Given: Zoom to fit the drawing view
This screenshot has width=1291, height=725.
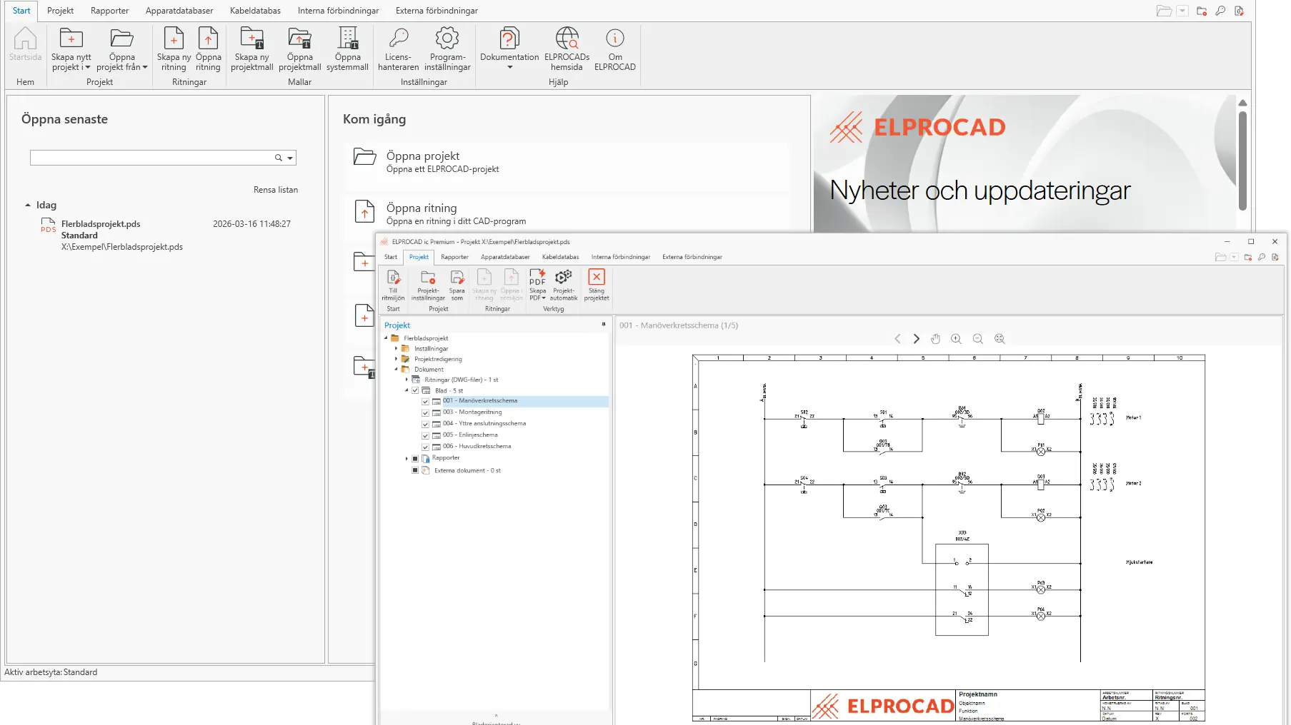Looking at the screenshot, I should click(x=1000, y=338).
